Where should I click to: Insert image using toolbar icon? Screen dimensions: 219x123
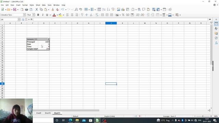click(118, 10)
